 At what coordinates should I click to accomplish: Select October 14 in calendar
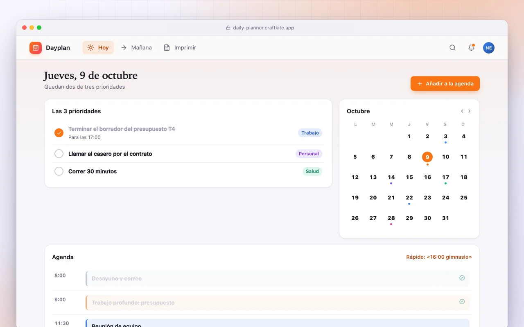(391, 177)
